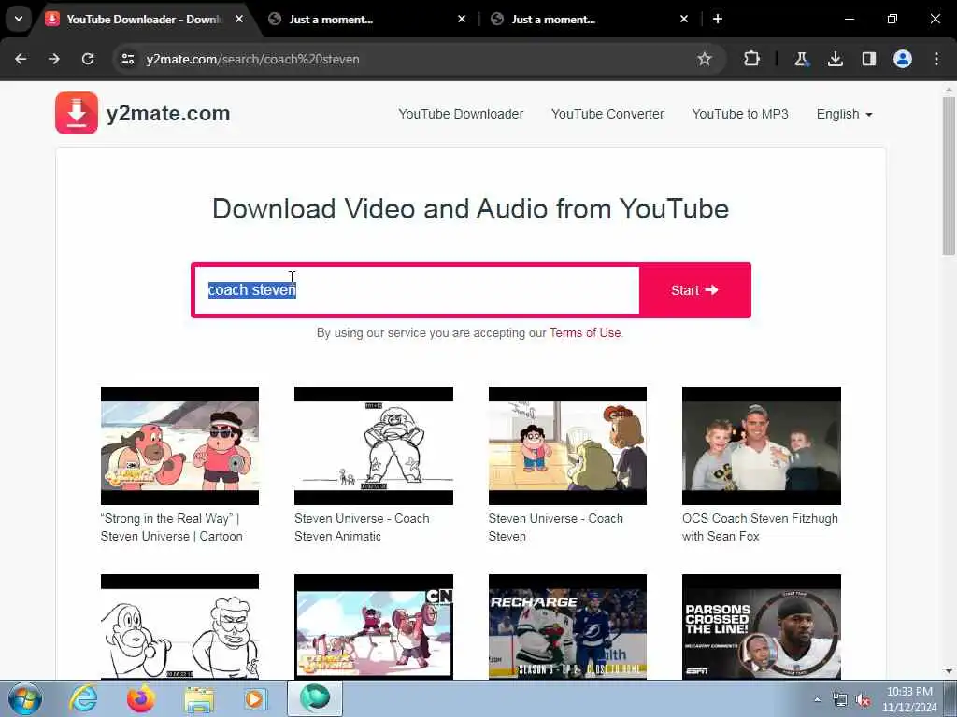
Task: Close the first 'Just a moment...' tab
Action: [462, 19]
